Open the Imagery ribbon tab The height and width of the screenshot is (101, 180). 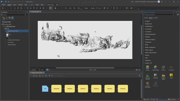(31, 5)
